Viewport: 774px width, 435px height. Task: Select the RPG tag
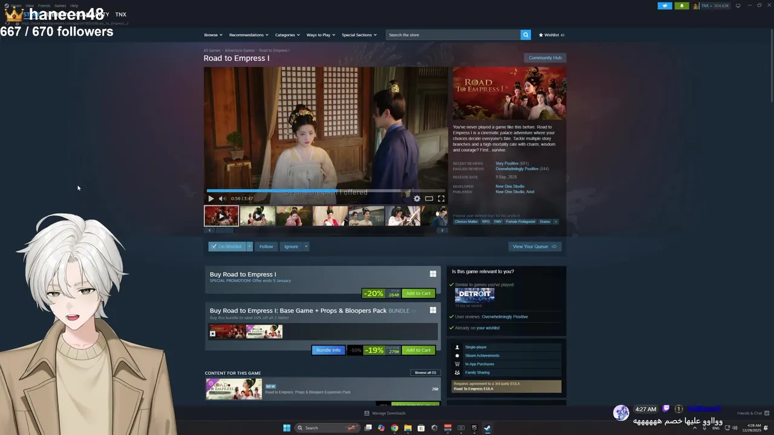click(x=486, y=222)
